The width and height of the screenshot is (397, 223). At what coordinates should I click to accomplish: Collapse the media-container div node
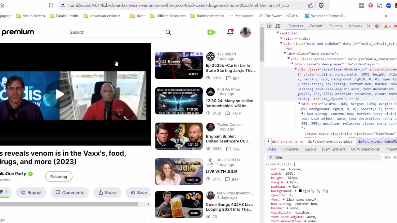point(288,59)
